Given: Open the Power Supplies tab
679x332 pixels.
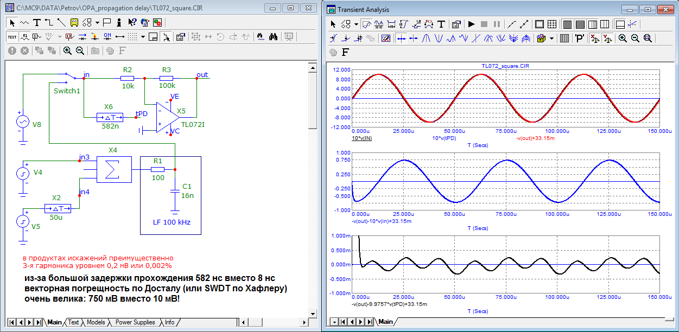Looking at the screenshot, I should click(x=135, y=322).
